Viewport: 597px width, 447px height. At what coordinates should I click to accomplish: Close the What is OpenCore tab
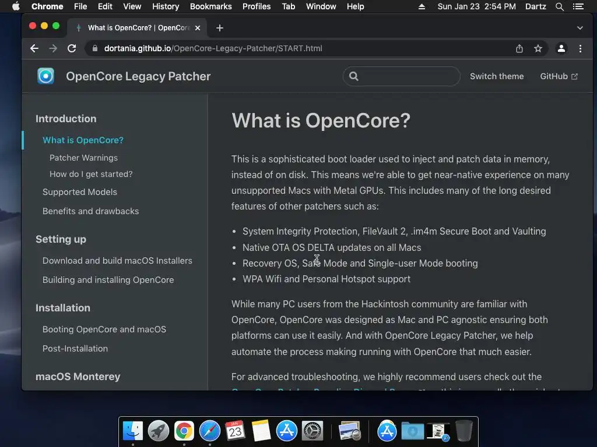pos(198,28)
